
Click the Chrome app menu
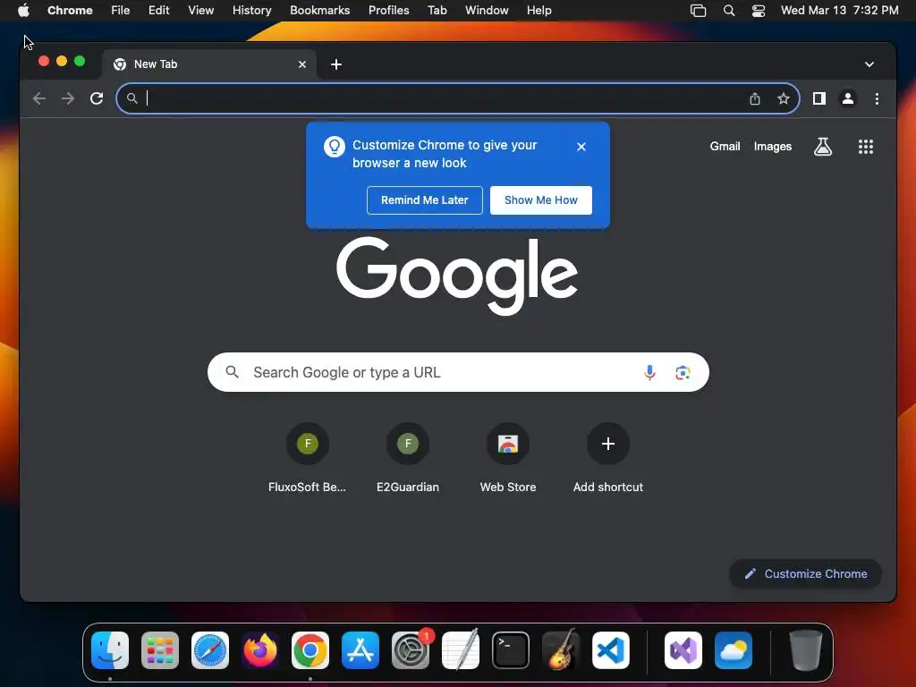[x=70, y=11]
